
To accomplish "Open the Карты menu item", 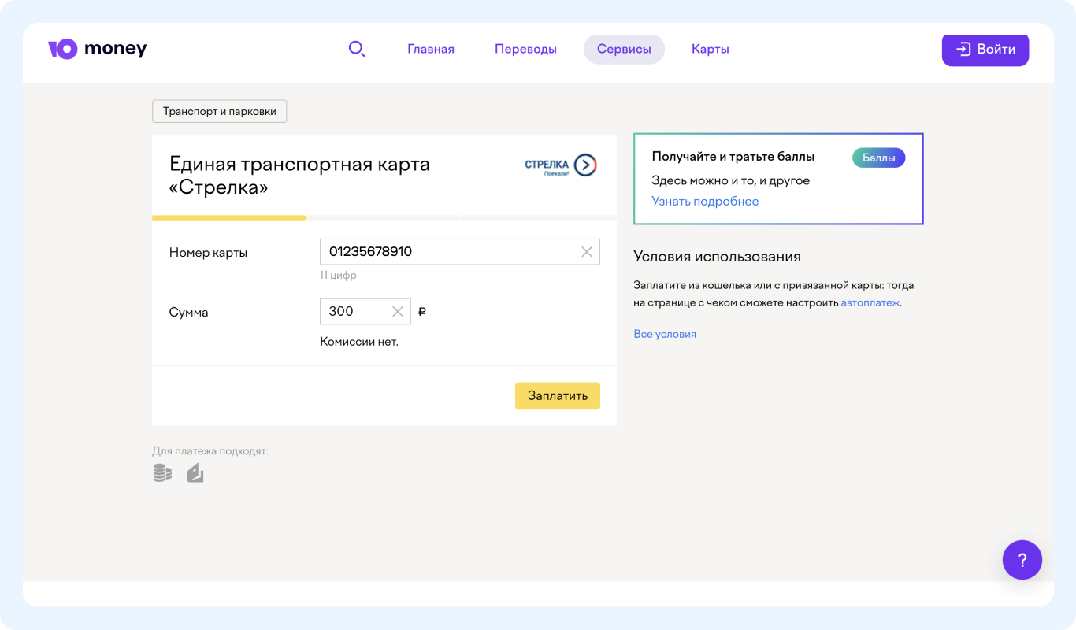I will click(710, 49).
